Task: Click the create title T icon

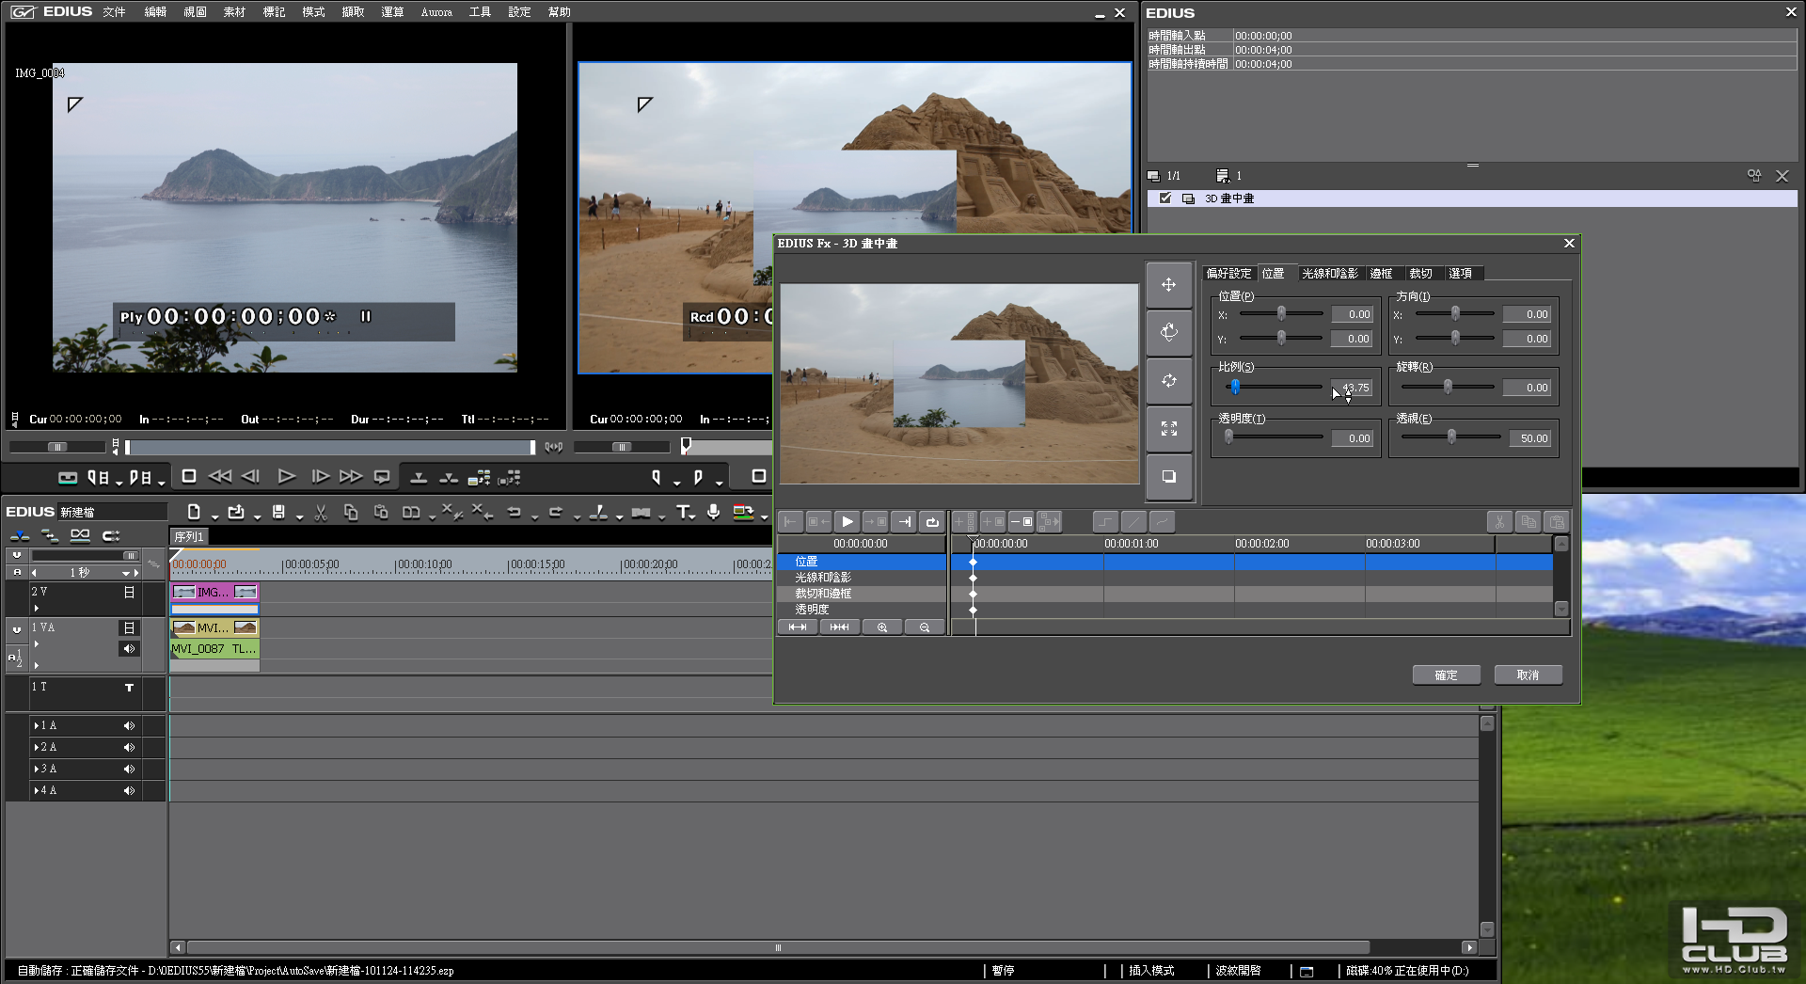Action: [684, 512]
